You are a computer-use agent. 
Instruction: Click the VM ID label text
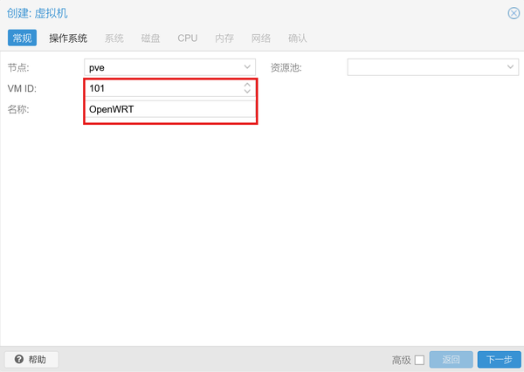[22, 88]
